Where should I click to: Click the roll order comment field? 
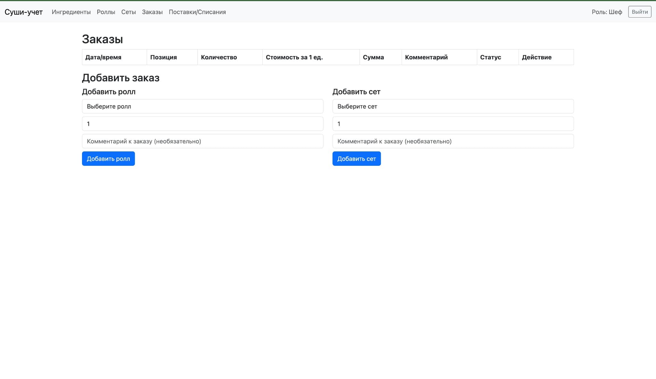coord(202,141)
